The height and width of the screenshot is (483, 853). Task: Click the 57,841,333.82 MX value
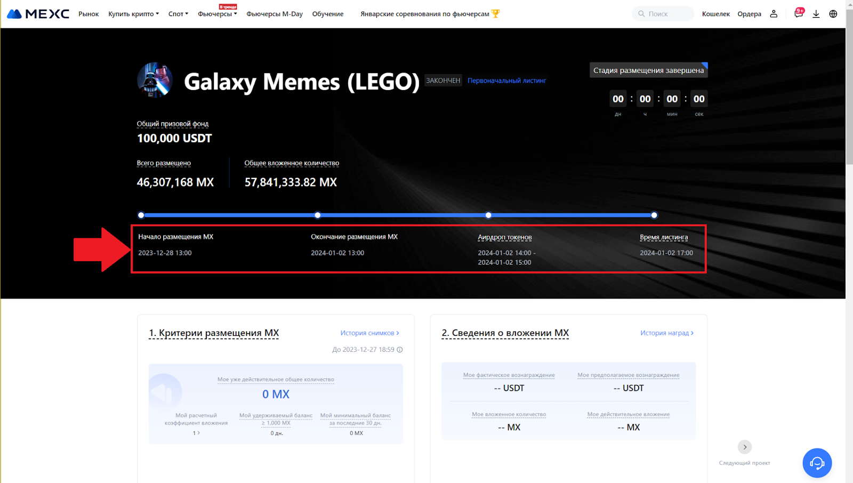pos(291,182)
